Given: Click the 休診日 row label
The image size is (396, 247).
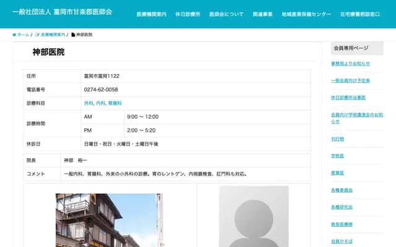Looking at the screenshot, I should click(x=33, y=144).
